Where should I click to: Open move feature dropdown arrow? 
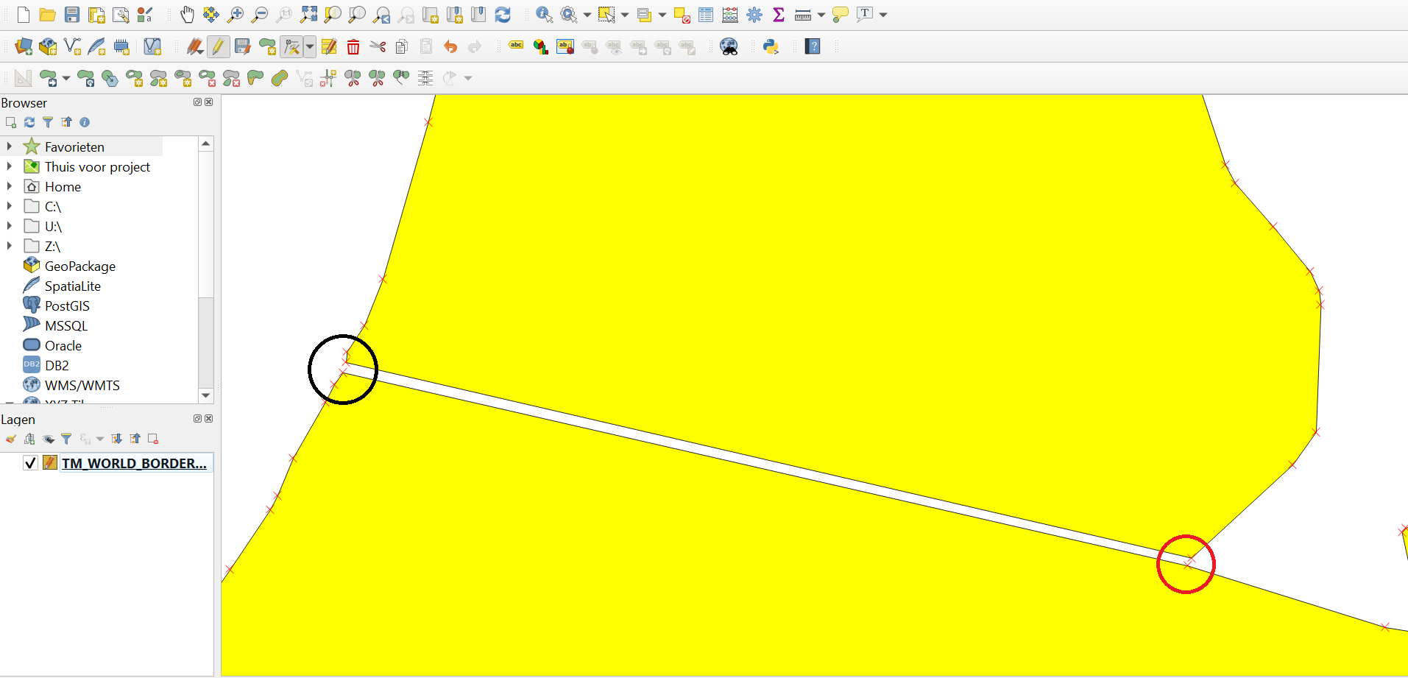pos(66,78)
